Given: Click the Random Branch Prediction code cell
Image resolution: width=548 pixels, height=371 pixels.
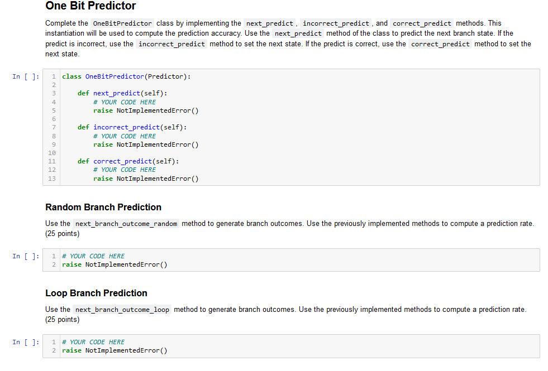Looking at the screenshot, I should tap(279, 259).
